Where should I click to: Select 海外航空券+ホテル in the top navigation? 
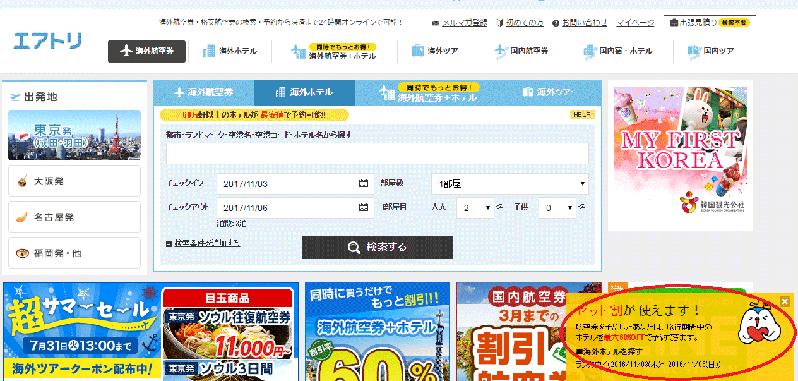click(x=334, y=52)
